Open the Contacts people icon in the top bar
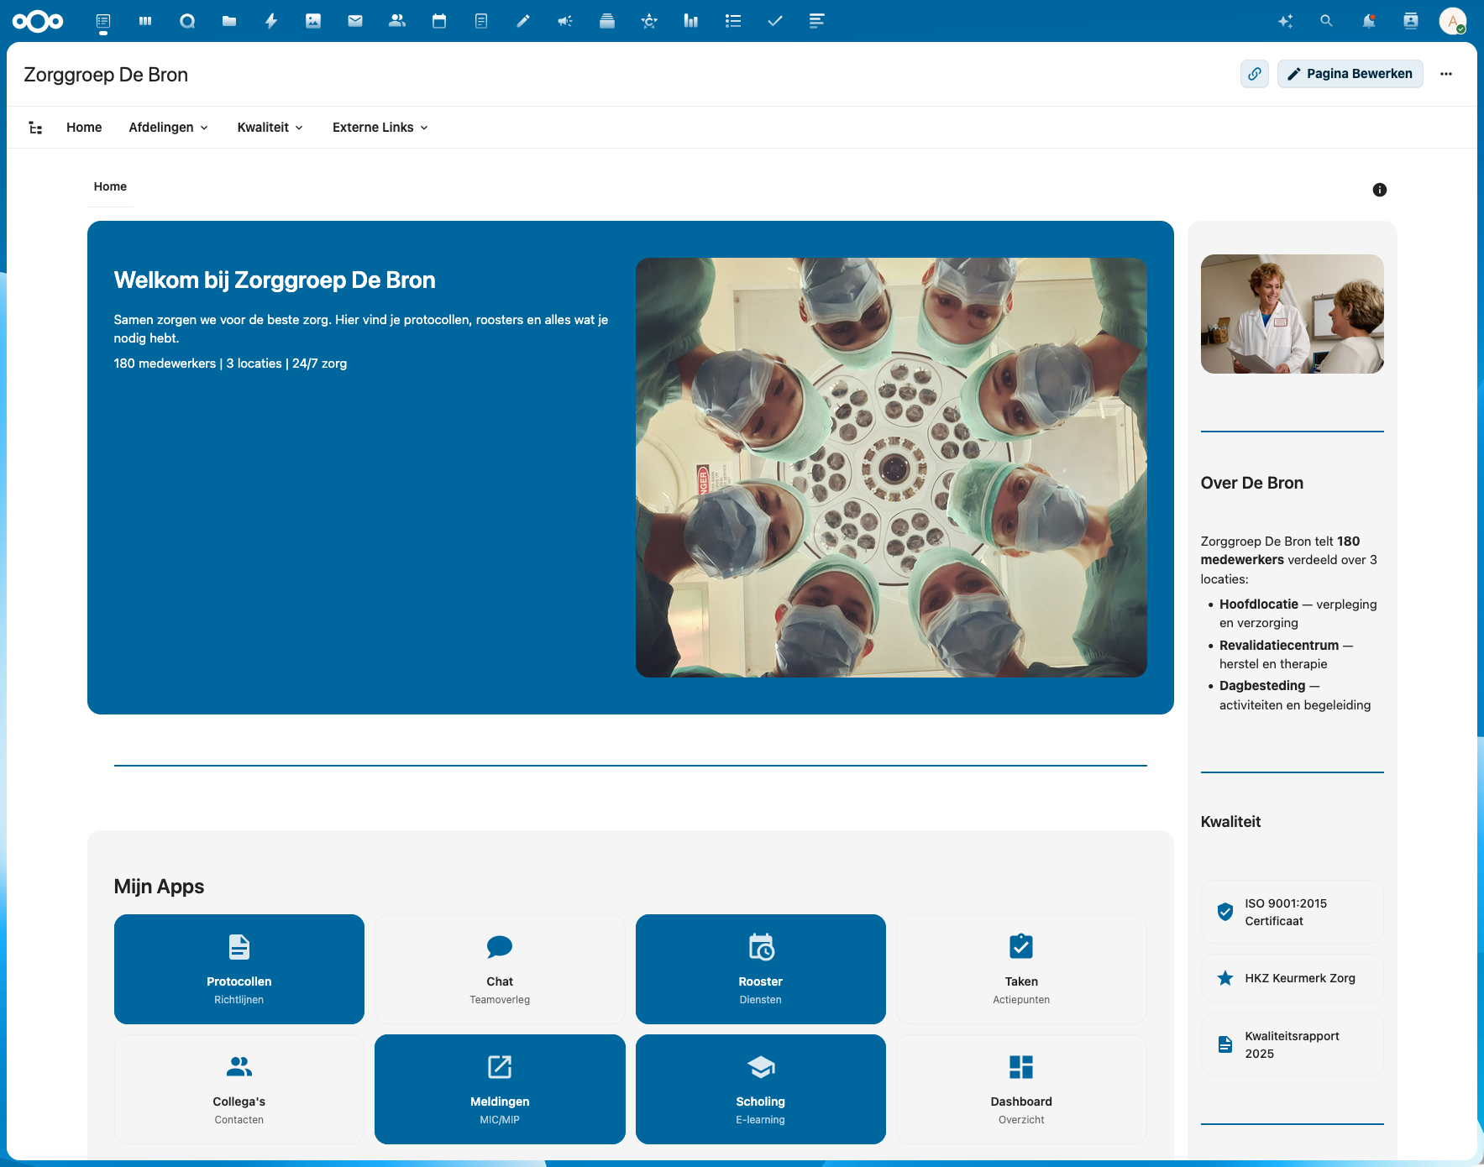Screen dimensions: 1484x1167 (397, 21)
